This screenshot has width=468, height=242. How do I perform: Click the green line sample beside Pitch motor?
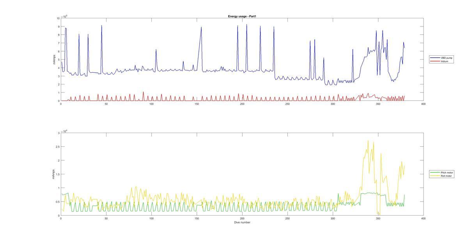[x=435, y=172]
